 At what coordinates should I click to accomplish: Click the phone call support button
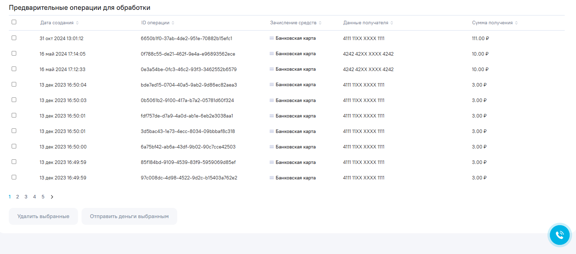pyautogui.click(x=559, y=235)
